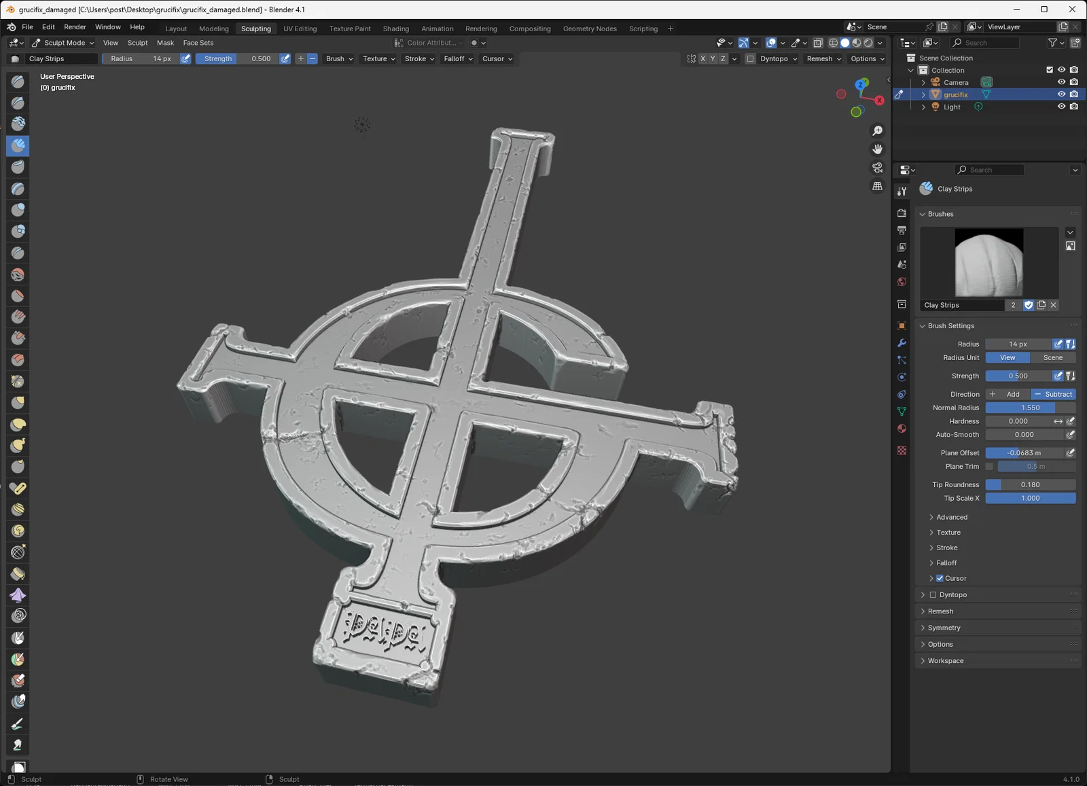
Task: Click the zoom magnifier icon in viewport
Action: click(x=878, y=130)
